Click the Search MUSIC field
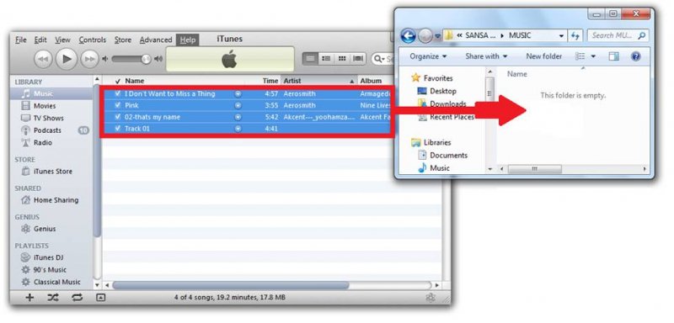The height and width of the screenshot is (323, 674). [618, 35]
